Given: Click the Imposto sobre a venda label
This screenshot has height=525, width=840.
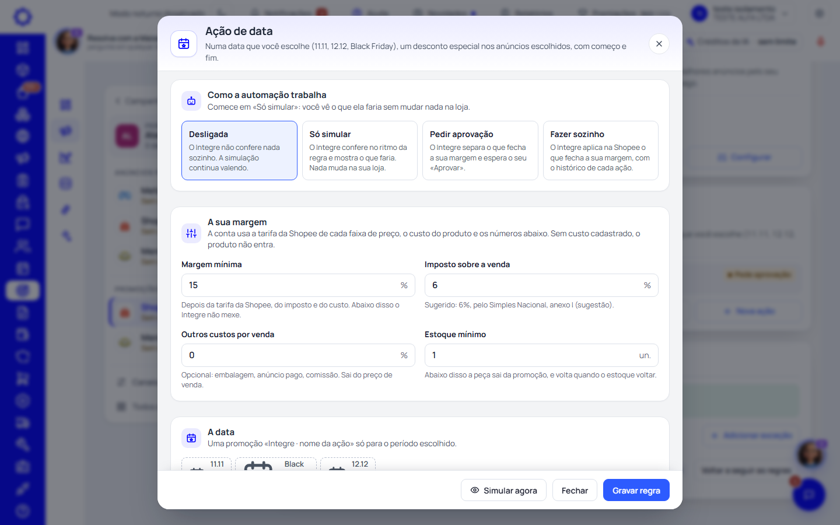Looking at the screenshot, I should 467,264.
